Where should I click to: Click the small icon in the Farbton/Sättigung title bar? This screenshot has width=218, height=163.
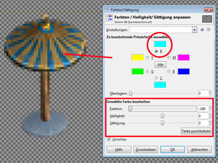tap(107, 9)
